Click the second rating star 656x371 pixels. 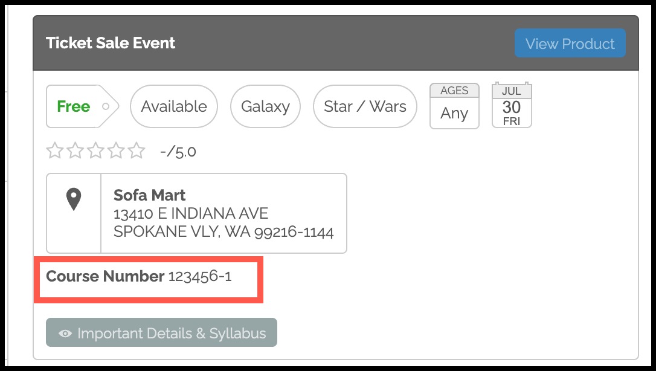click(76, 150)
